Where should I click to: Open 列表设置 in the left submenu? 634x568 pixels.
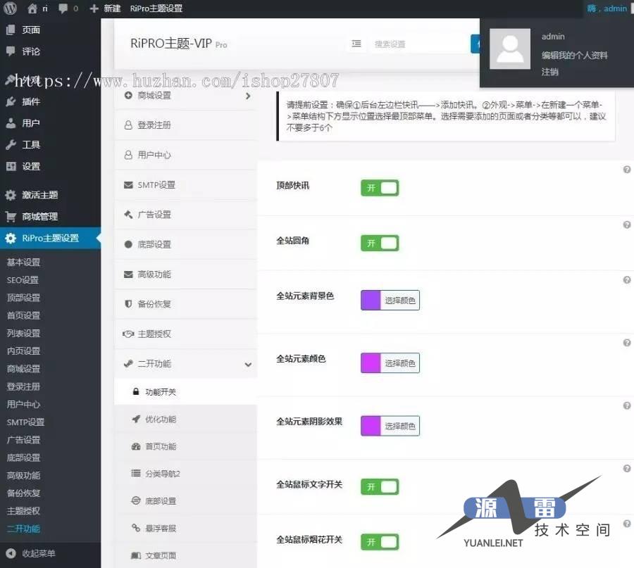point(23,334)
